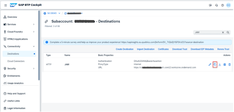Click the Security shield icon
This screenshot has width=234, height=112.
point(5,68)
